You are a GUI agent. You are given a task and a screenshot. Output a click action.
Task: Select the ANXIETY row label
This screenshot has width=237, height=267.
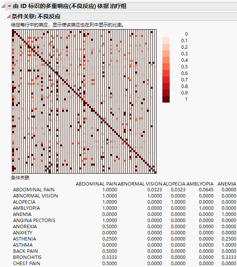point(23,232)
